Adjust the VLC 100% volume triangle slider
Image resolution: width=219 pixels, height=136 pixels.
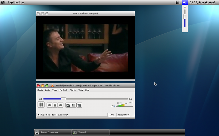coord(124,104)
